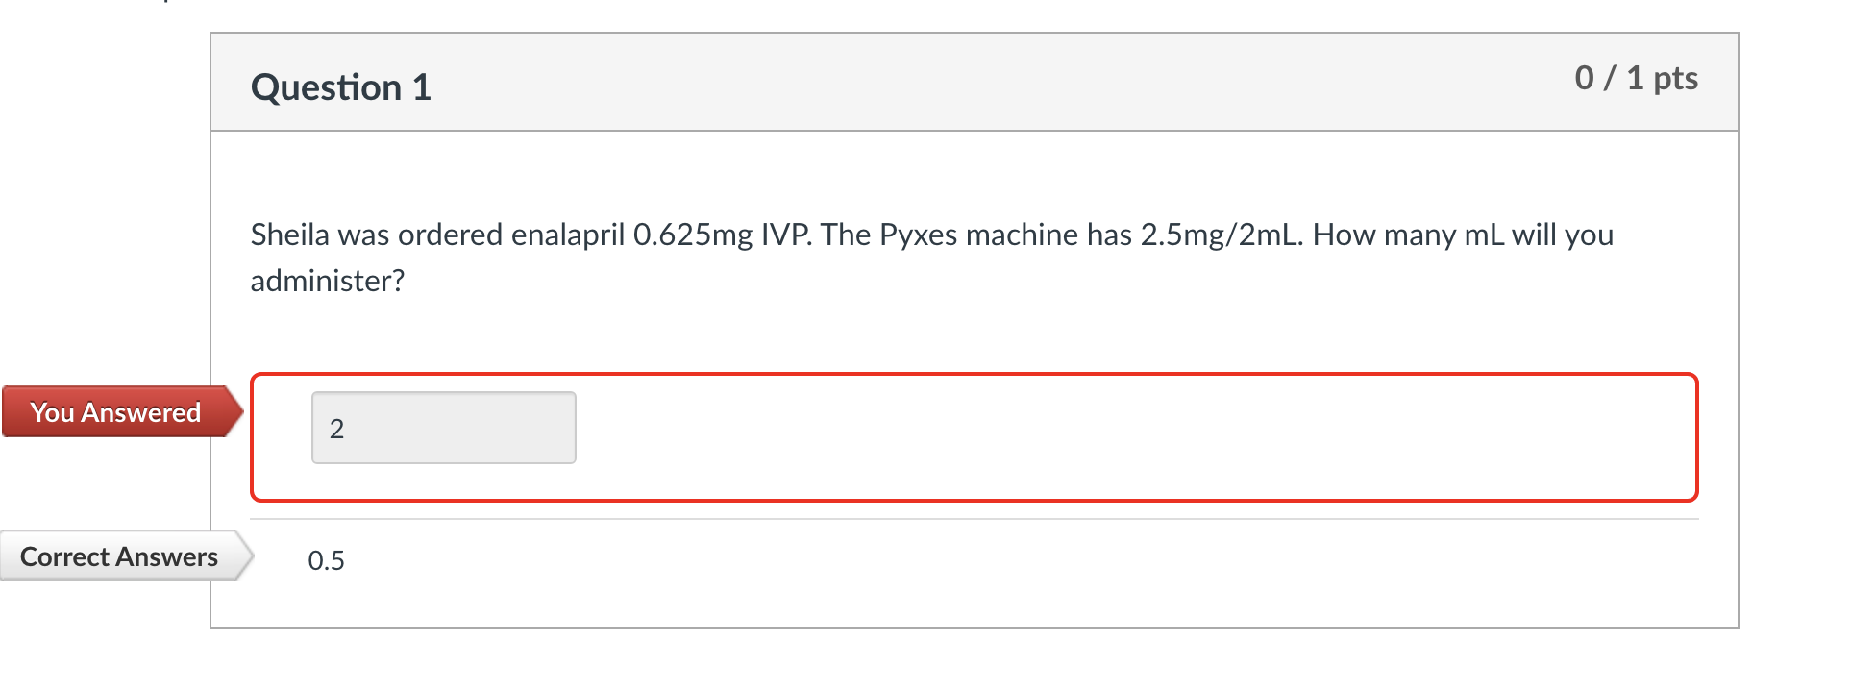Select the typed answer value 2
Viewport: 1851px width, 692px height.
(x=335, y=429)
